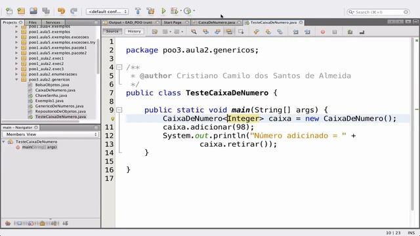Click the Comment icon in editor toolbar
Screen dimensions: 420x236
350,32
